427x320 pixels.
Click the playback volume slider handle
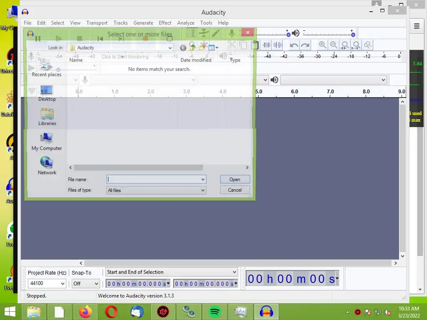coord(353,35)
